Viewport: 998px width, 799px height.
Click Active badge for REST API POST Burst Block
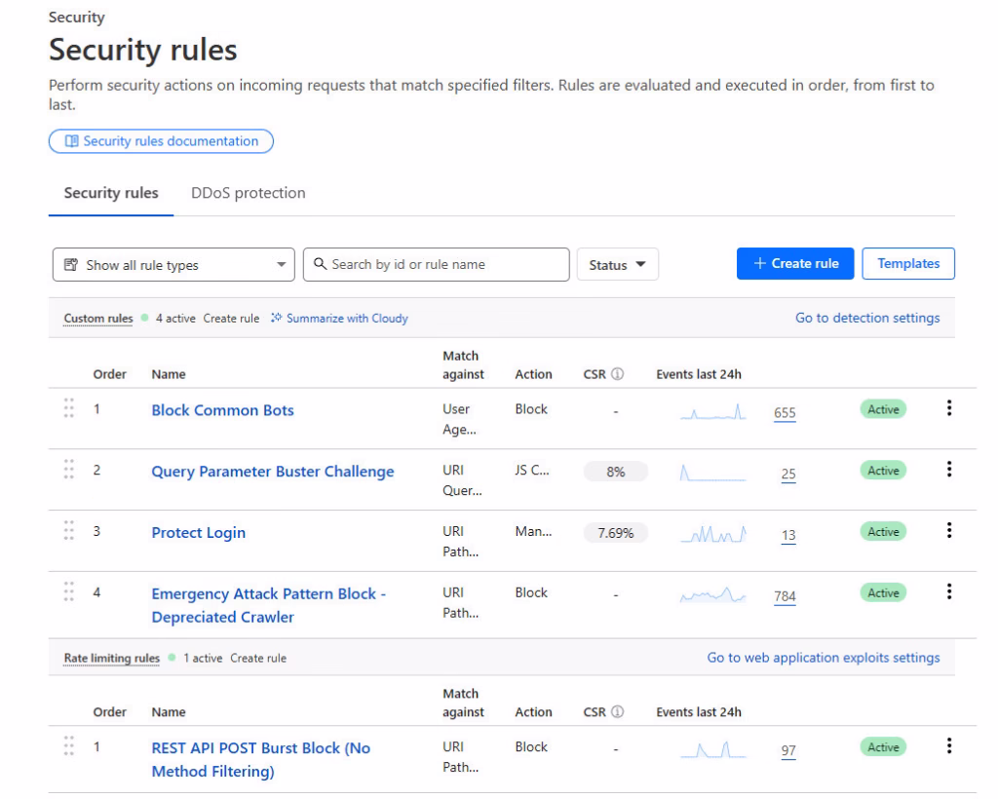tap(883, 746)
